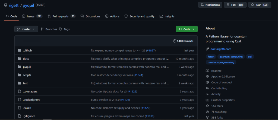Open pull request #1420 link
Viewport: 278px width, 120px height.
coord(146,108)
